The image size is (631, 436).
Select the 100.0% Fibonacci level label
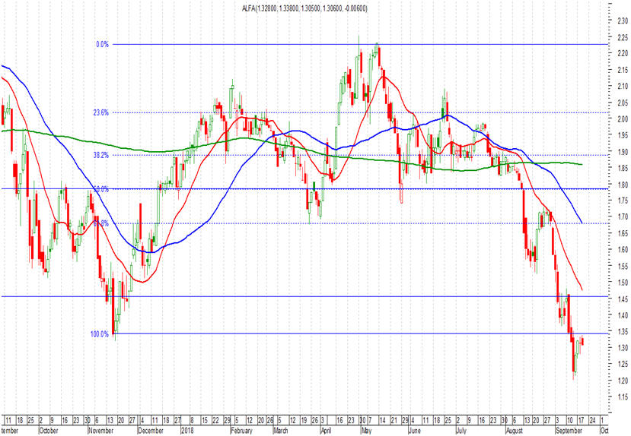pos(100,334)
